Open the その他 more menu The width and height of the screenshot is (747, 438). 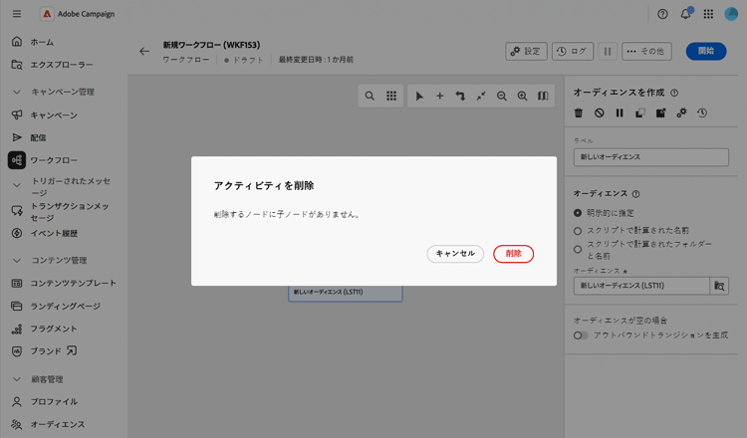tap(646, 51)
